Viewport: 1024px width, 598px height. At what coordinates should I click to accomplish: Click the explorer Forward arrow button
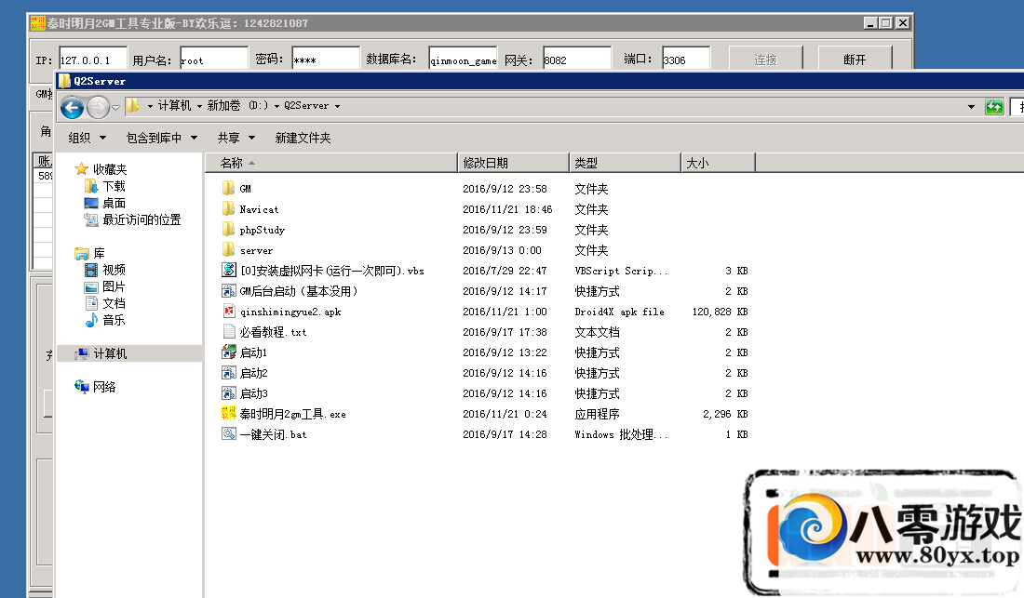98,107
